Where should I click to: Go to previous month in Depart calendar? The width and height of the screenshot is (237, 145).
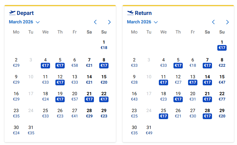pyautogui.click(x=95, y=22)
